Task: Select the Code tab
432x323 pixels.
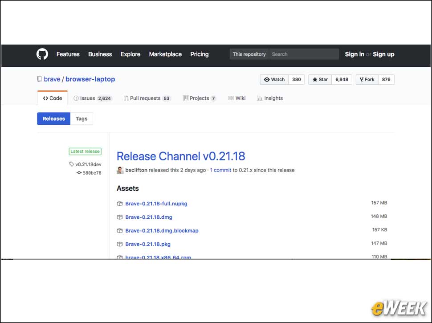Action: coord(53,98)
